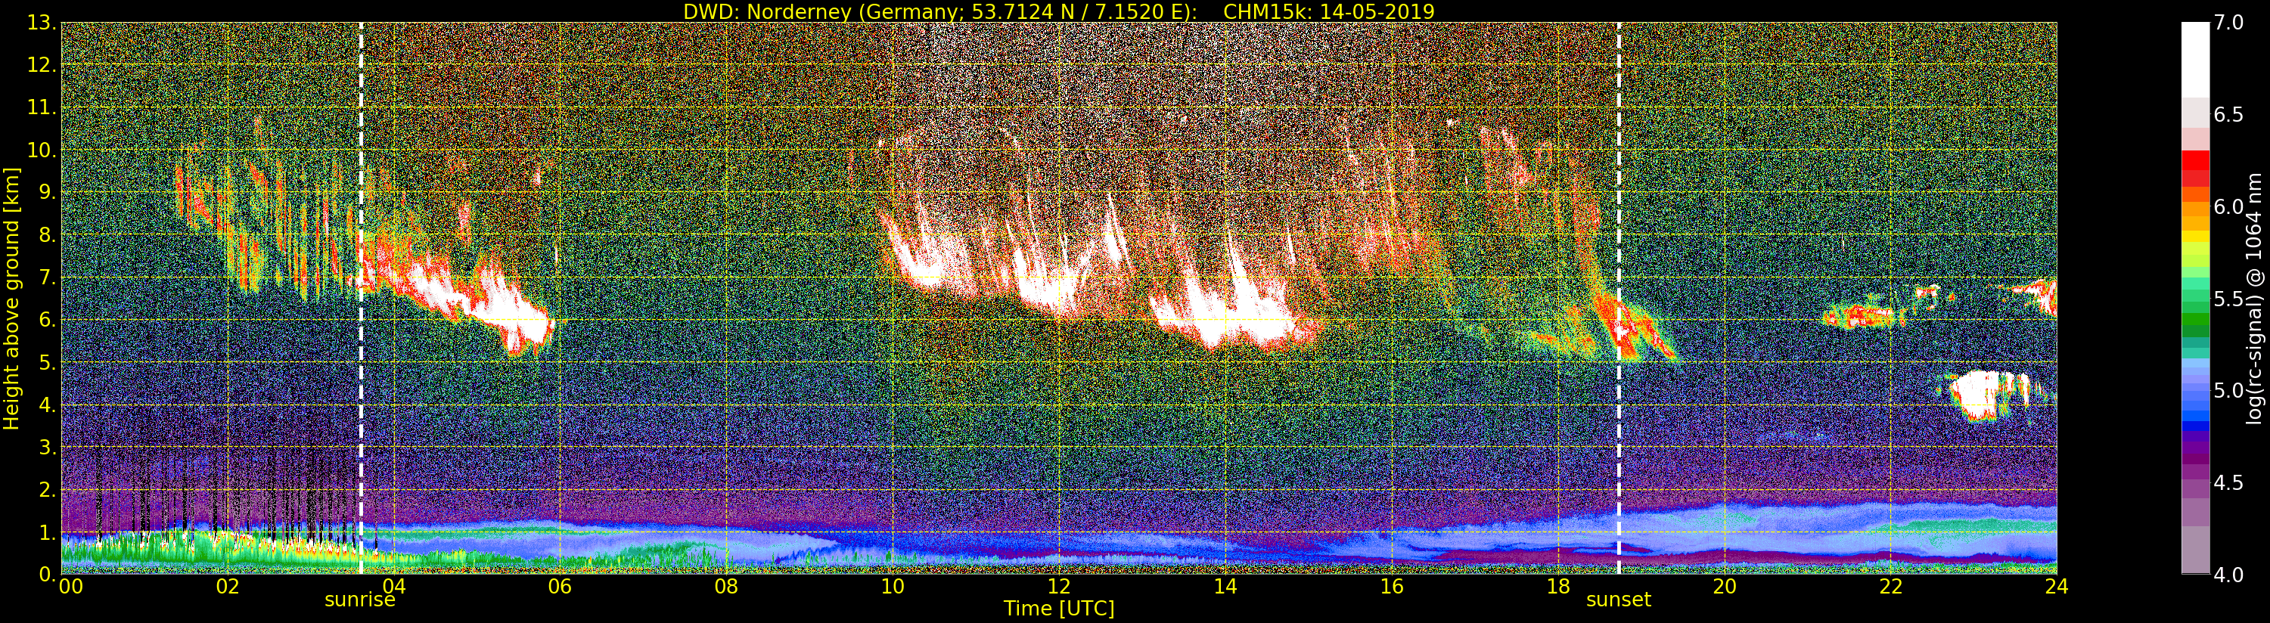Click the height axis tick label '3.'
Screen dimensions: 2270x623
click(x=48, y=447)
